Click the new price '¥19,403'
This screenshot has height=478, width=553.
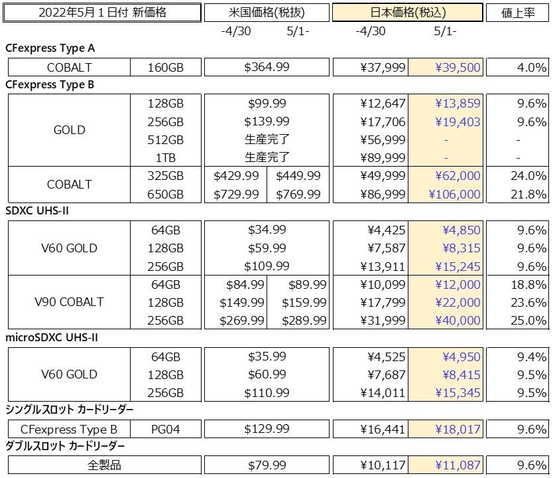[x=458, y=121]
